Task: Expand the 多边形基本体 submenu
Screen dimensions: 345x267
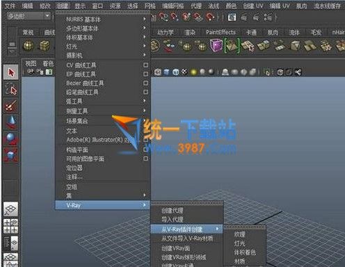Action: [103, 29]
